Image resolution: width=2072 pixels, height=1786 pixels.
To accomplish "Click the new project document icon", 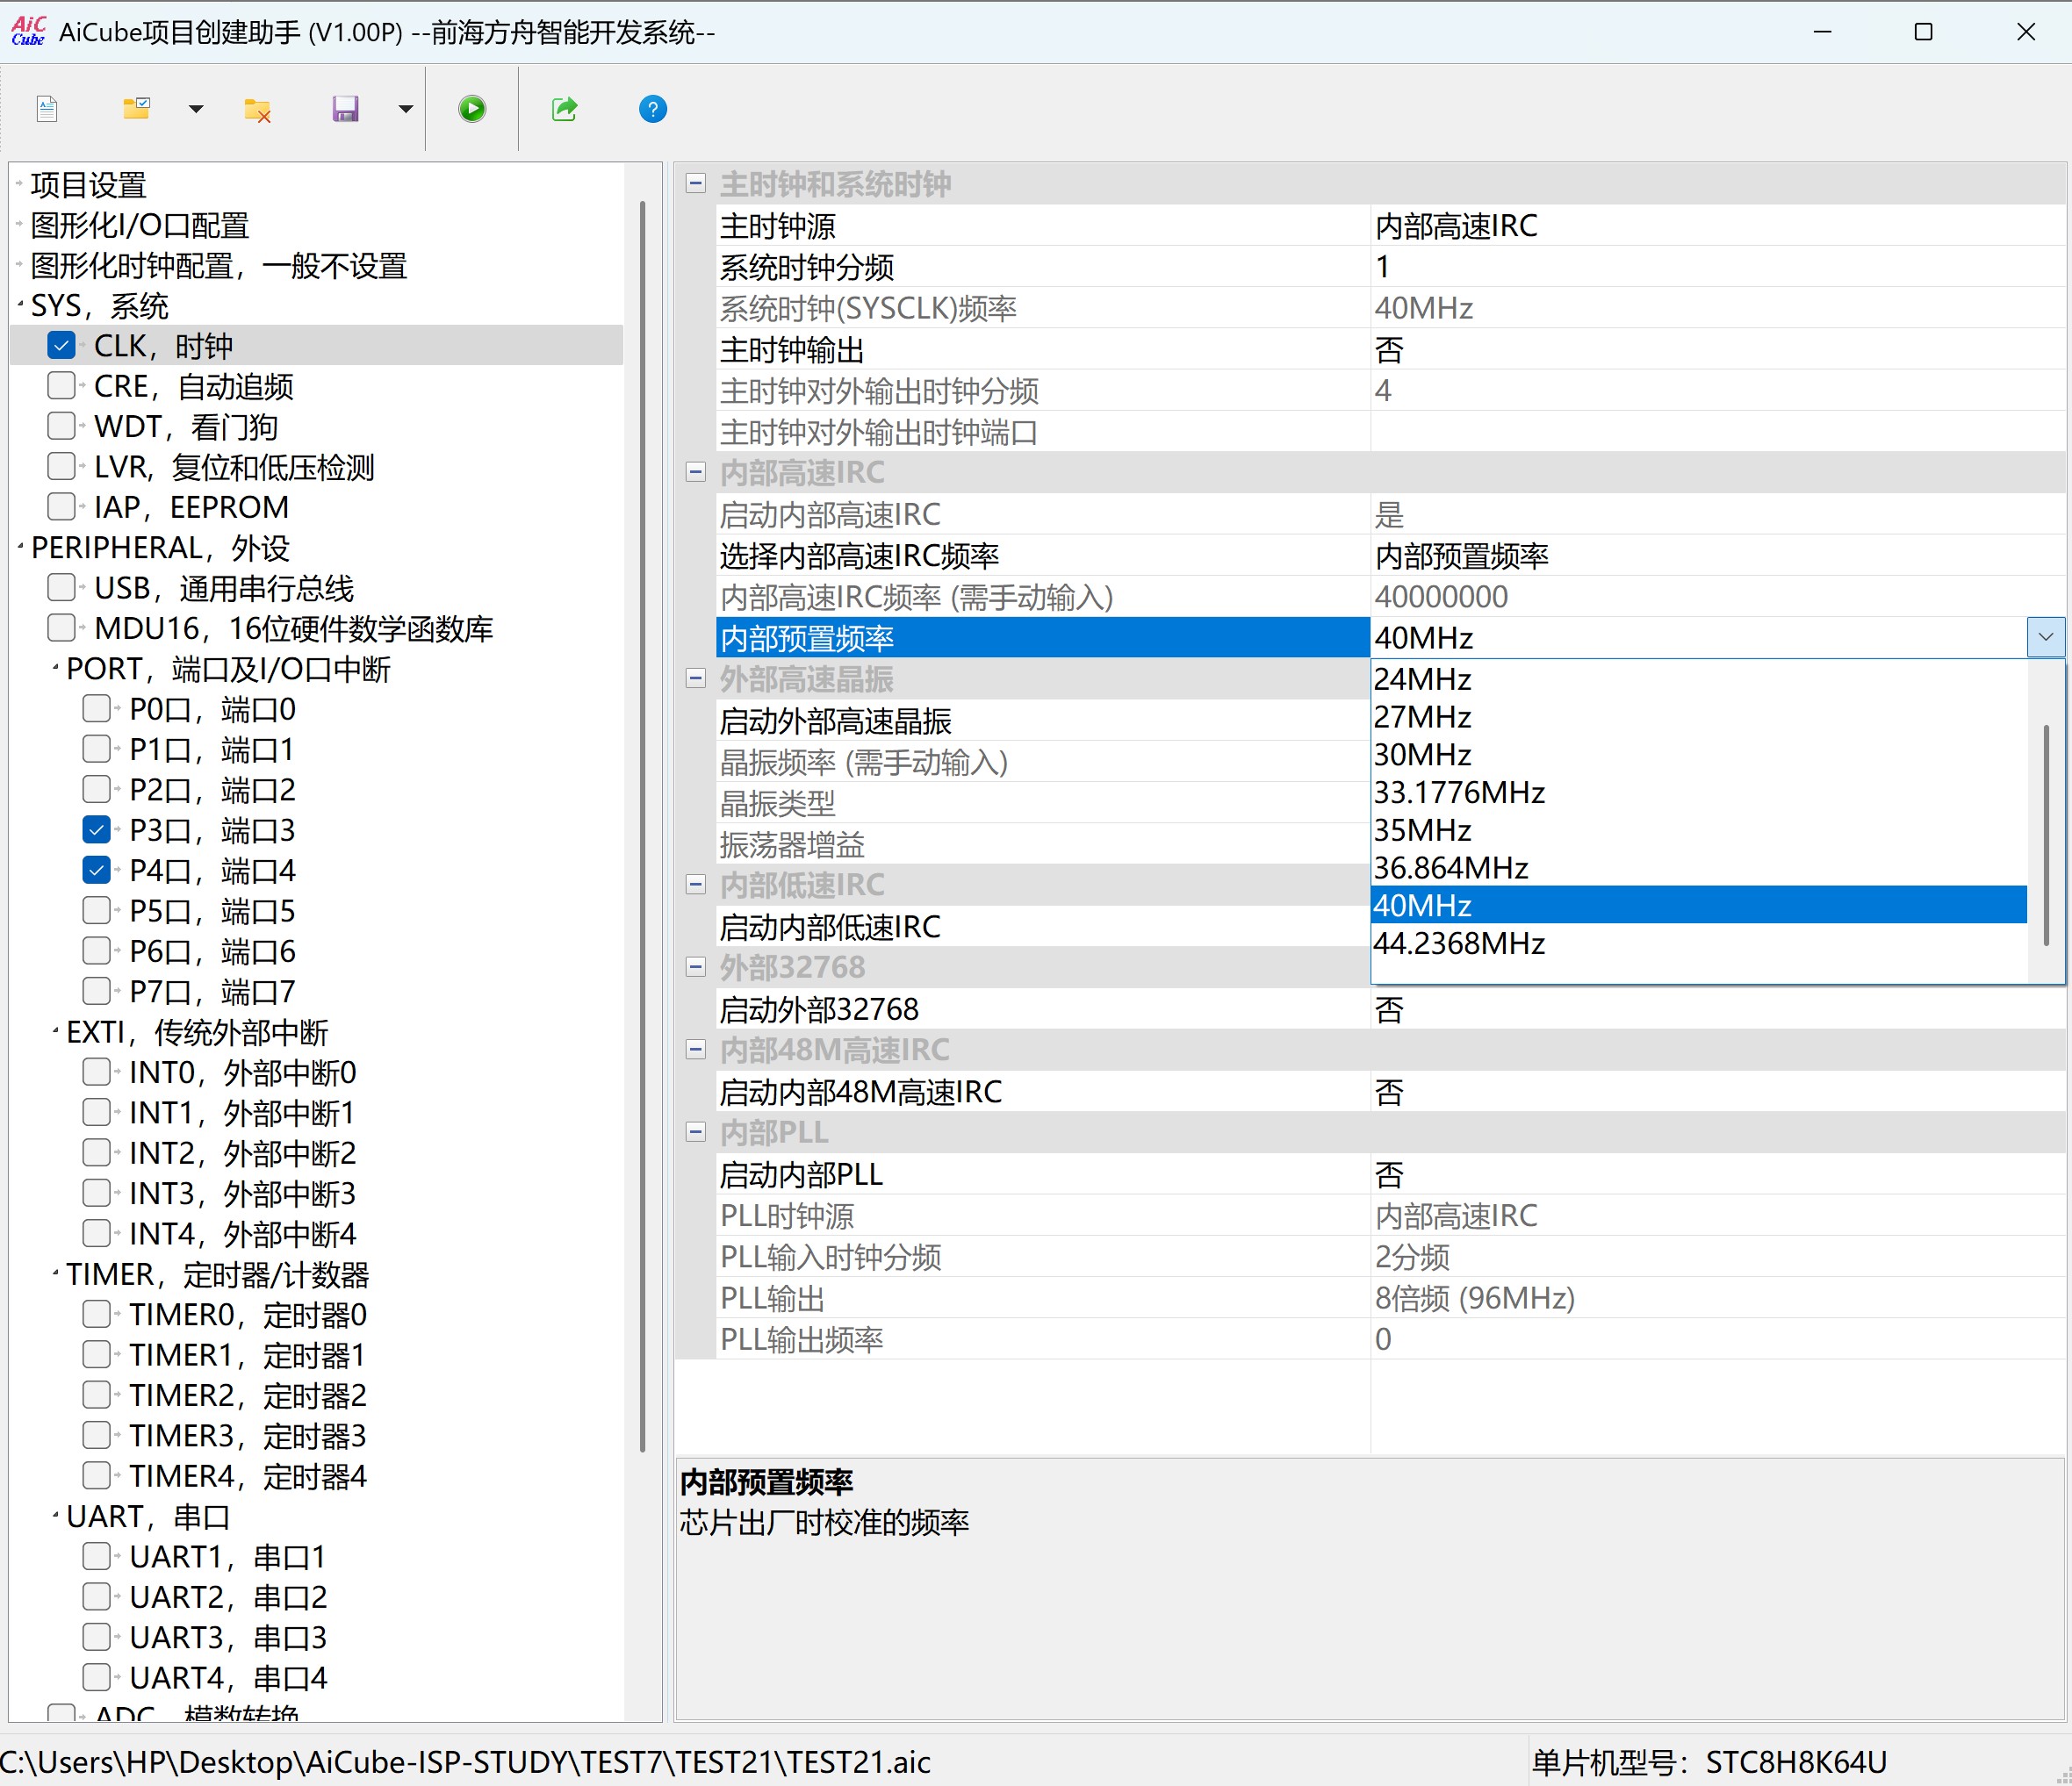I will pyautogui.click(x=47, y=109).
